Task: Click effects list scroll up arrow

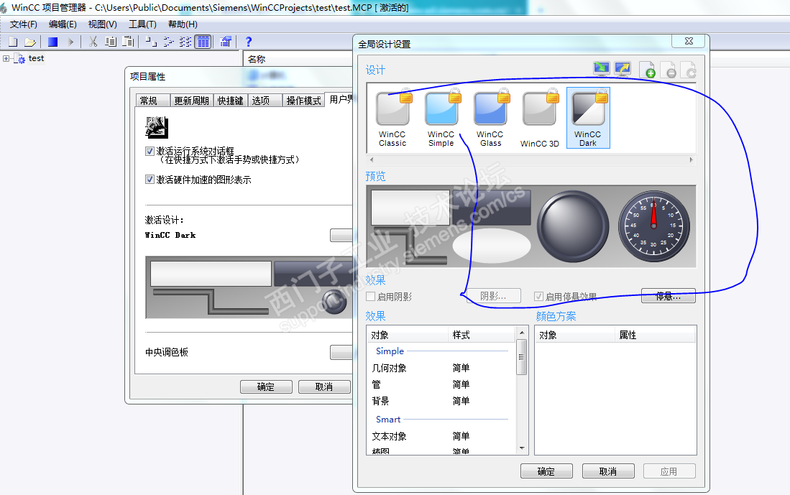Action: 522,333
